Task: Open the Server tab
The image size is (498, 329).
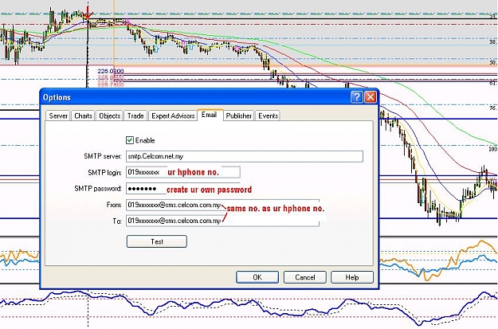Action: (x=58, y=116)
